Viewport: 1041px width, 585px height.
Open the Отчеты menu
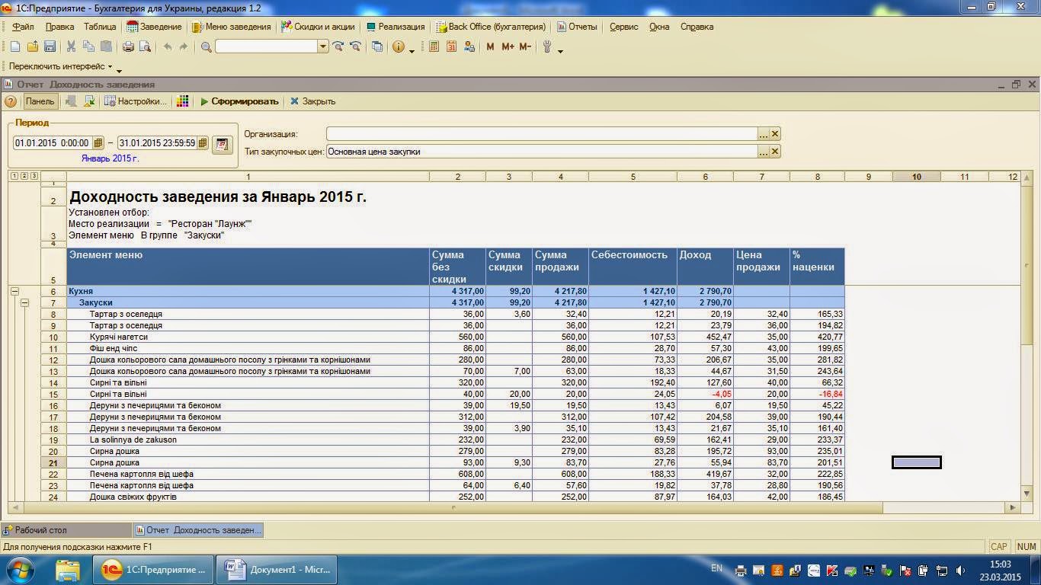[577, 27]
